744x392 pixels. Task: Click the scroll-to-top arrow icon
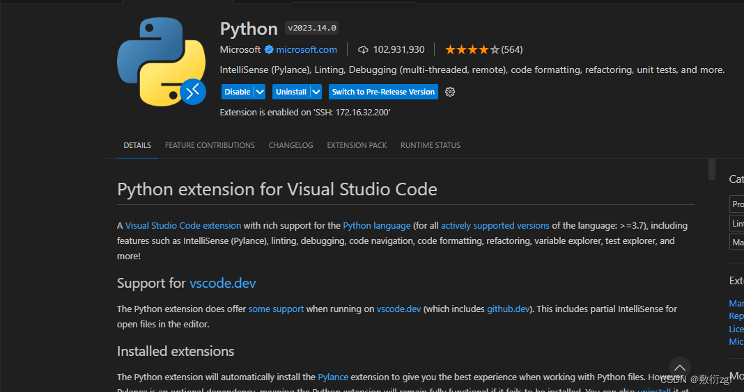click(x=679, y=368)
